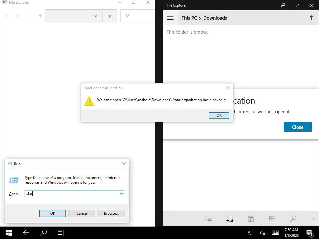The width and height of the screenshot is (319, 239).
Task: Click the search magnifier in bottom toolbar
Action: (293, 219)
